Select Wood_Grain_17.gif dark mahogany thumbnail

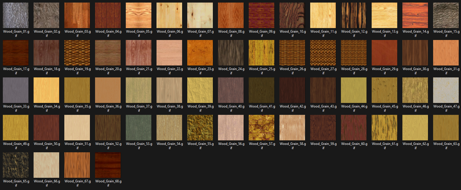coord(16,53)
